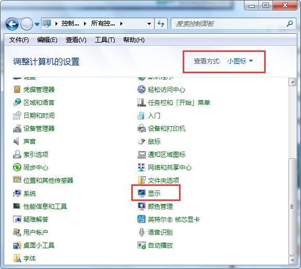Click the Color Management icon (颜色管理)
The width and height of the screenshot is (301, 269).
pyautogui.click(x=142, y=206)
